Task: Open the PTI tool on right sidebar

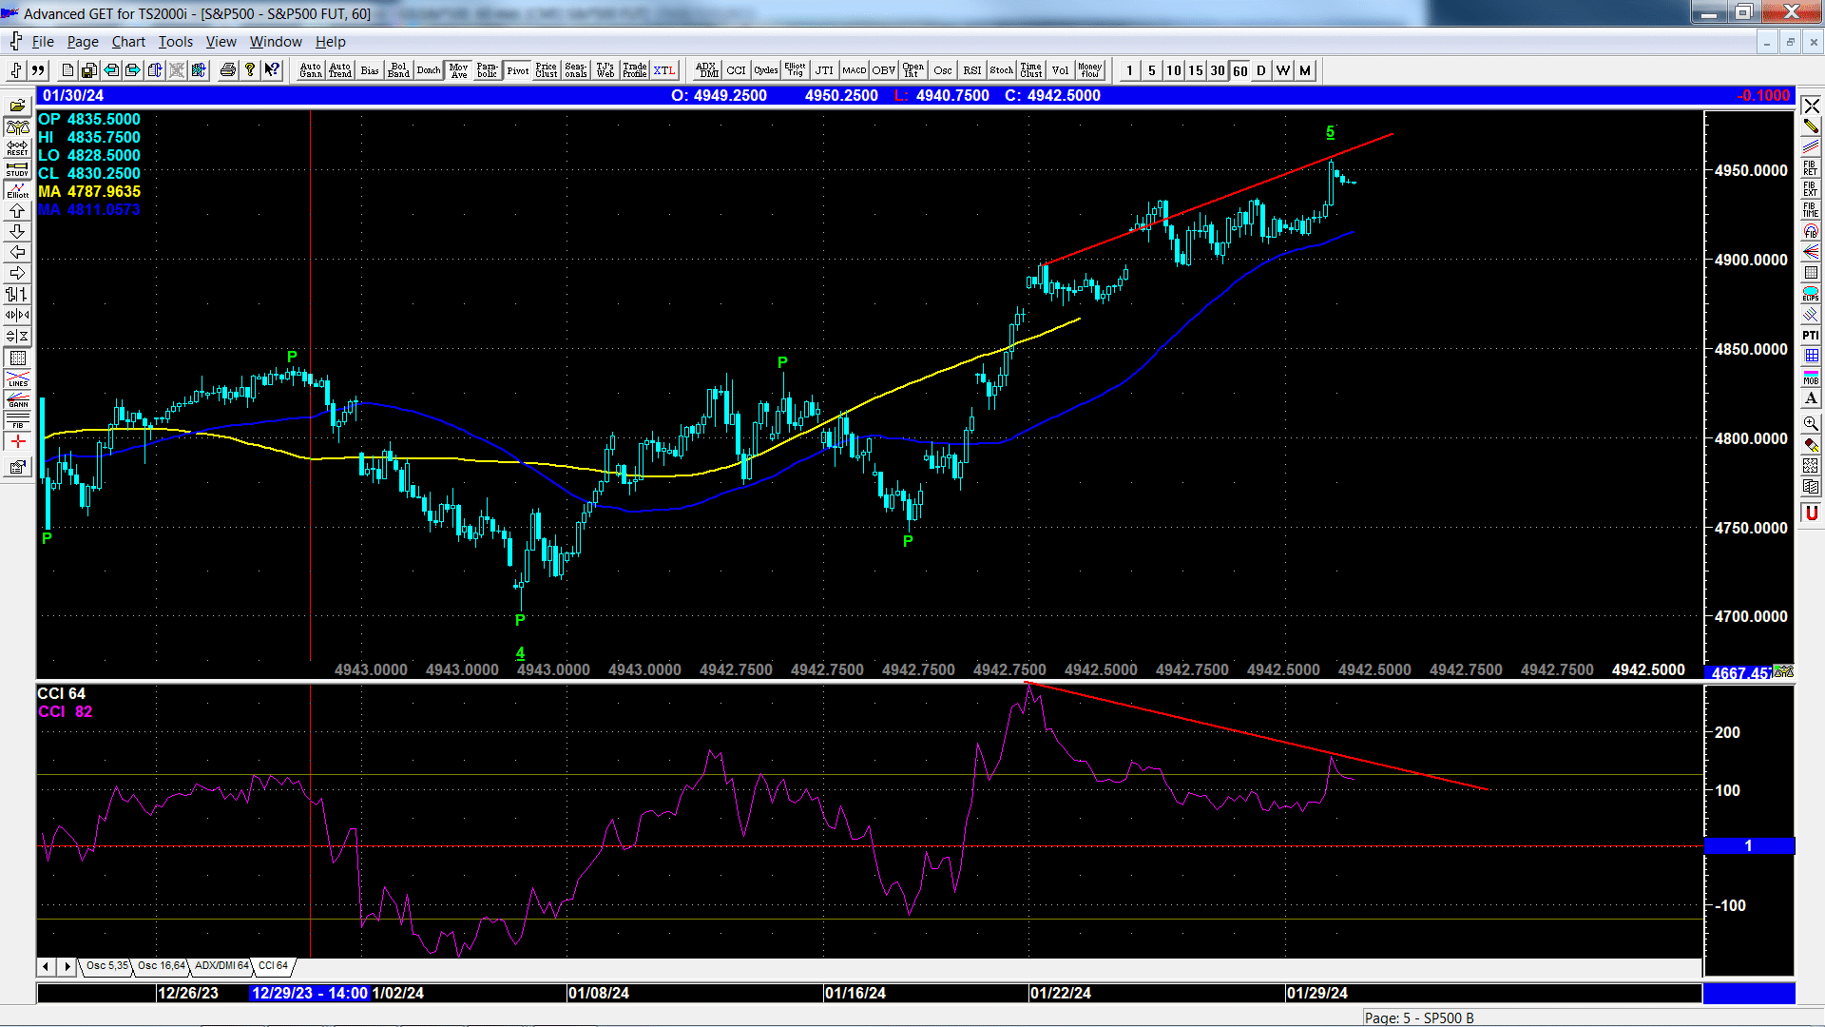Action: click(1811, 335)
